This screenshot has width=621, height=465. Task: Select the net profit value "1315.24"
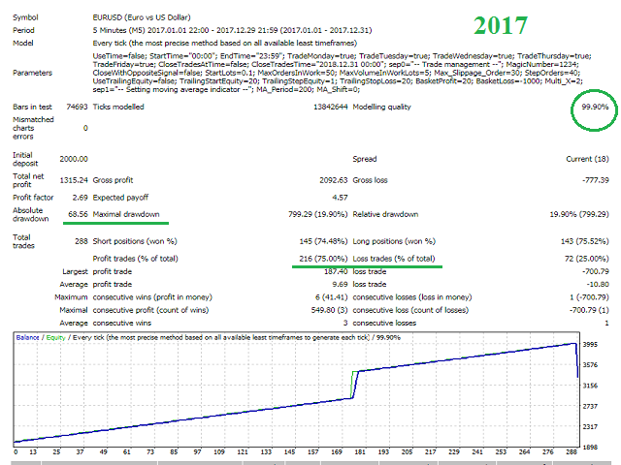tap(74, 180)
